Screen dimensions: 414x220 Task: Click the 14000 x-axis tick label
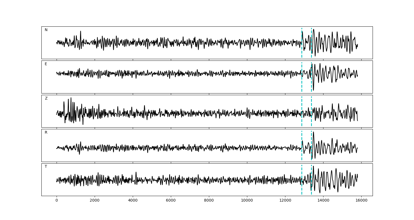coord(323,201)
